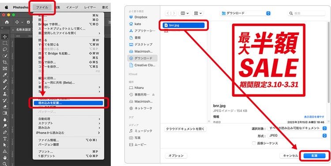The width and height of the screenshot is (331, 166).
Task: Choose 埋め込みを配置... from the menu
Action: click(68, 103)
